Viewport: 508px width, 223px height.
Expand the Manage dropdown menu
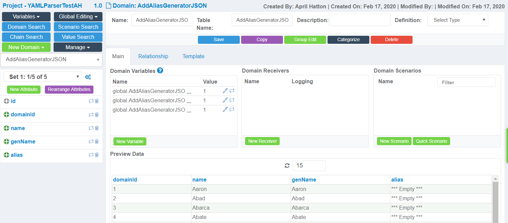pyautogui.click(x=78, y=47)
